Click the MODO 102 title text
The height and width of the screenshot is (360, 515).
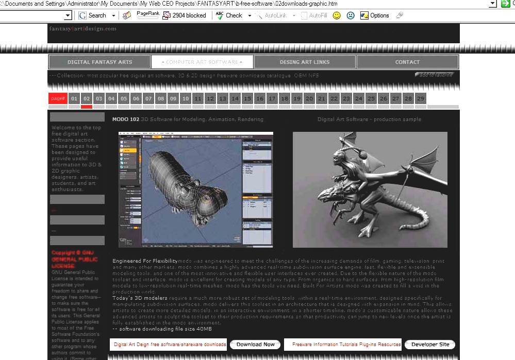tap(126, 119)
